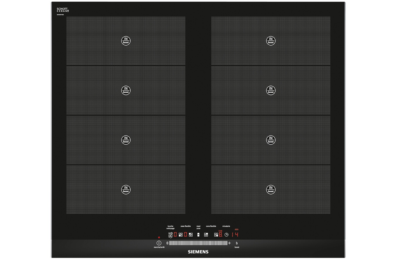Select the zone icon right of the maxi zone icon

(206, 235)
